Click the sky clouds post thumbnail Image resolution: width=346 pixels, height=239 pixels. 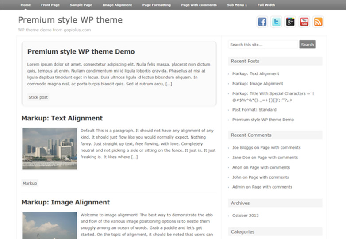point(50,226)
